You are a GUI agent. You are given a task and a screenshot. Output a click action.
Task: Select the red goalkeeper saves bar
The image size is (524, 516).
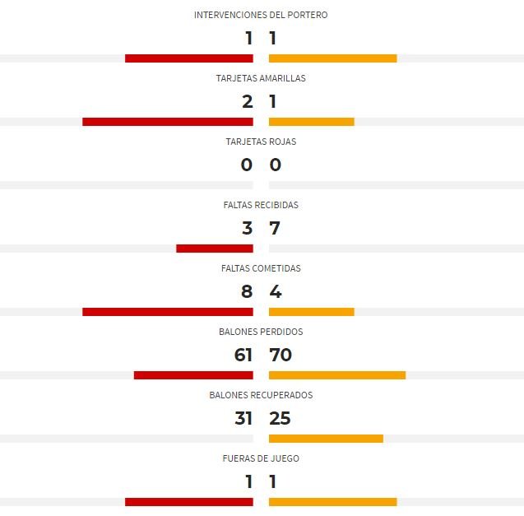(x=189, y=58)
